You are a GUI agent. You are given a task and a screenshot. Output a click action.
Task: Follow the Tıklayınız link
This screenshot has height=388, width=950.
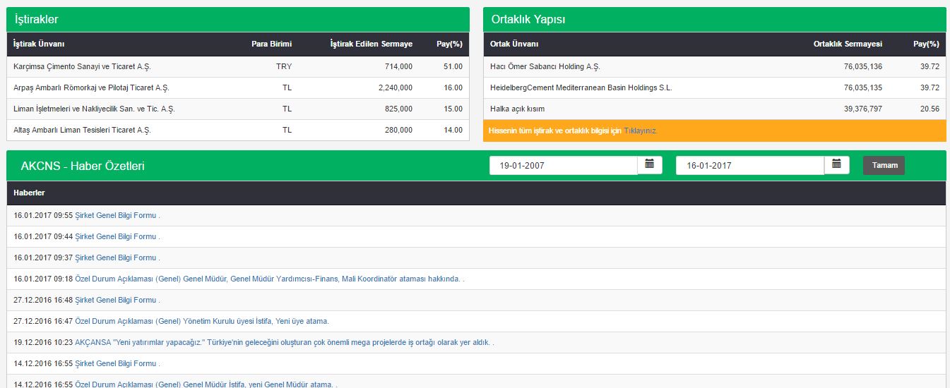[x=641, y=131]
